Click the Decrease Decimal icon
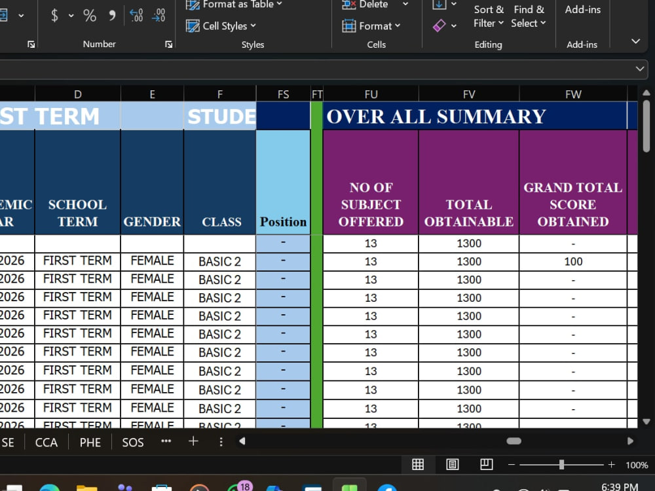The width and height of the screenshot is (655, 491). pos(159,16)
